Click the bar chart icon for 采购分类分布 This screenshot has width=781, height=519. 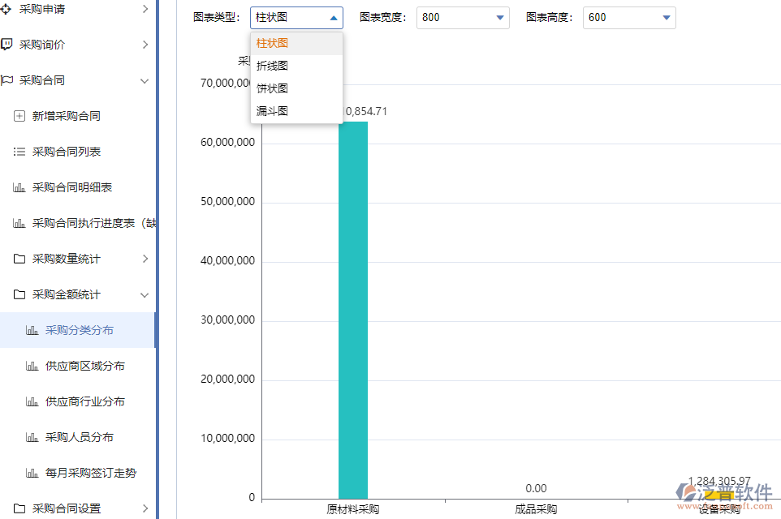tap(30, 329)
